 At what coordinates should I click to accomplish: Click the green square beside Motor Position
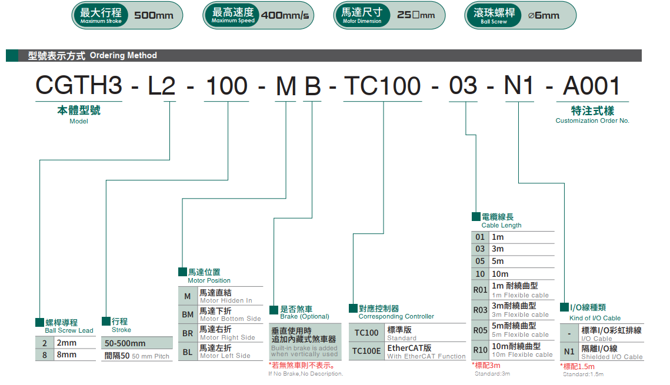click(x=182, y=272)
